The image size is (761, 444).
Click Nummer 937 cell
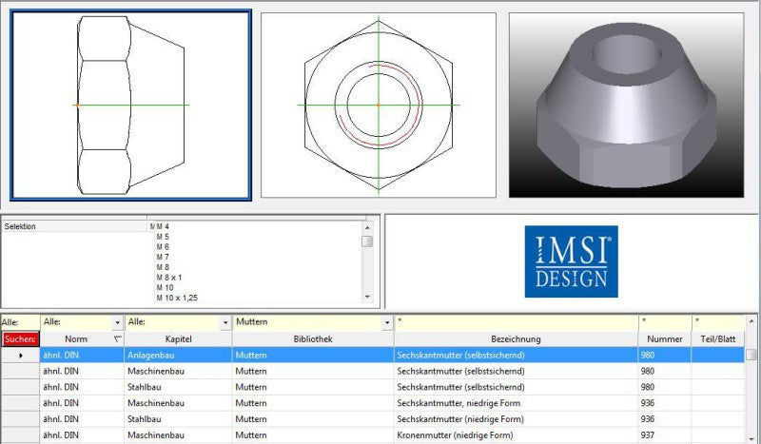pos(664,435)
